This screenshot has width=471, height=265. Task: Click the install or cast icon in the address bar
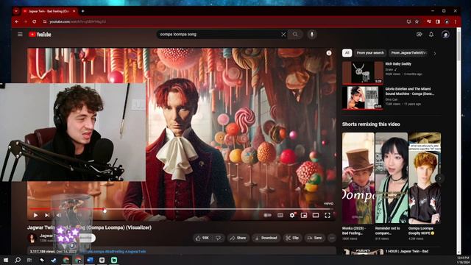408,21
